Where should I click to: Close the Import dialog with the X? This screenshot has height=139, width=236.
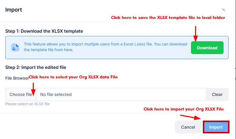224,10
